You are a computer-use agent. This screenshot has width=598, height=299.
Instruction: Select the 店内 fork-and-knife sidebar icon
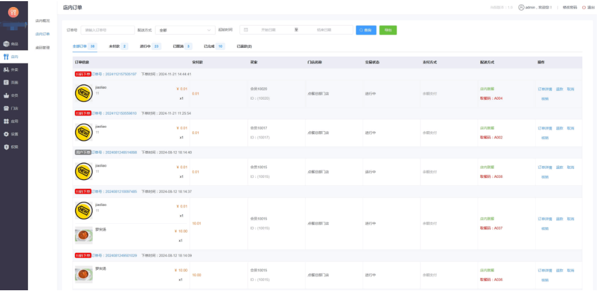(x=6, y=57)
